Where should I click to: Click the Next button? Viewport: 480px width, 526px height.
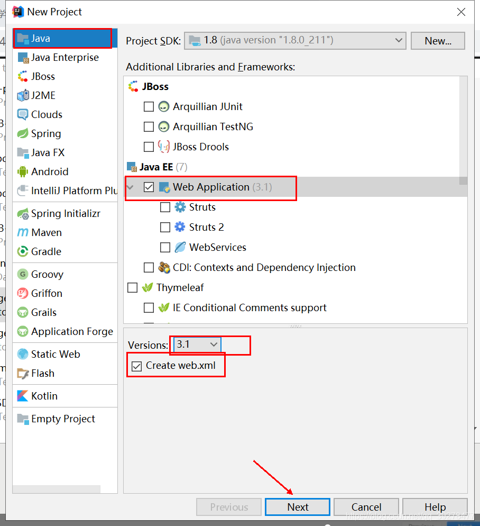point(298,507)
